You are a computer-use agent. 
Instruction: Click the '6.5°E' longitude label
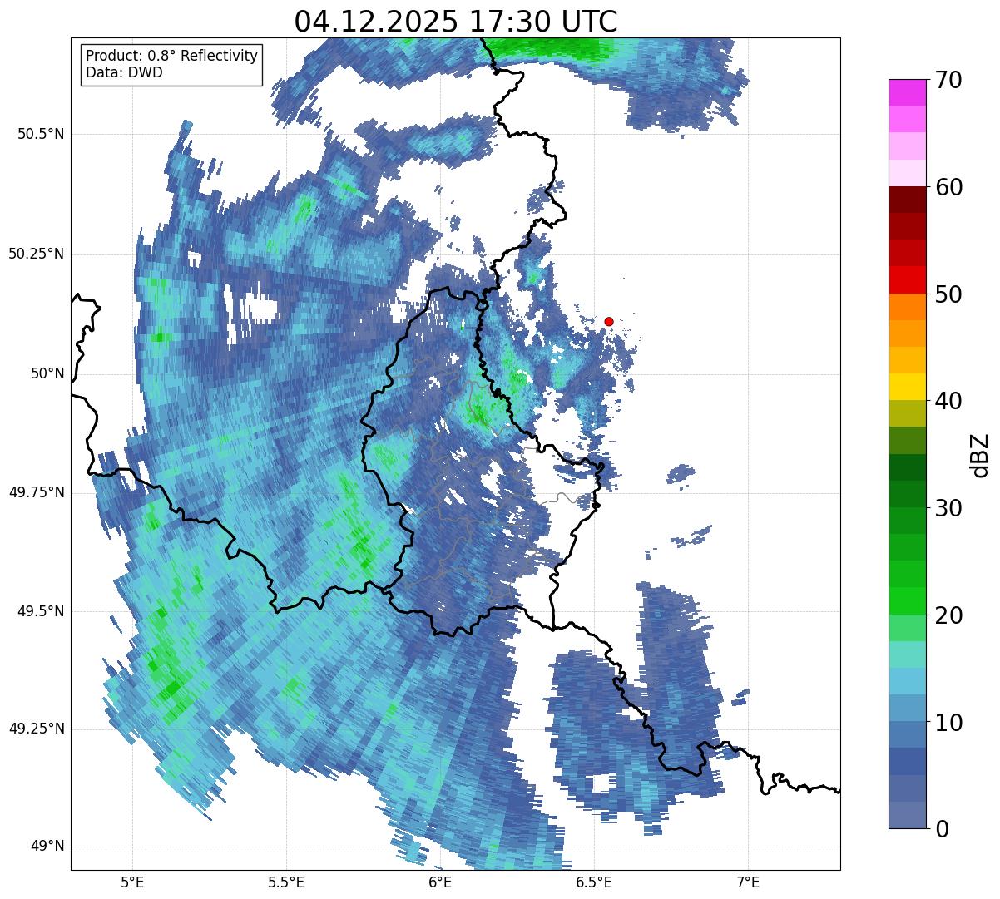pos(594,882)
